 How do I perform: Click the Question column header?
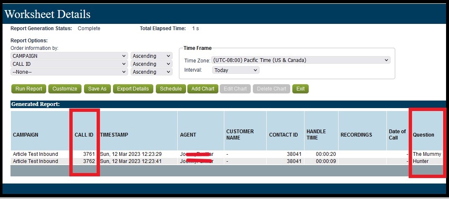(x=423, y=135)
